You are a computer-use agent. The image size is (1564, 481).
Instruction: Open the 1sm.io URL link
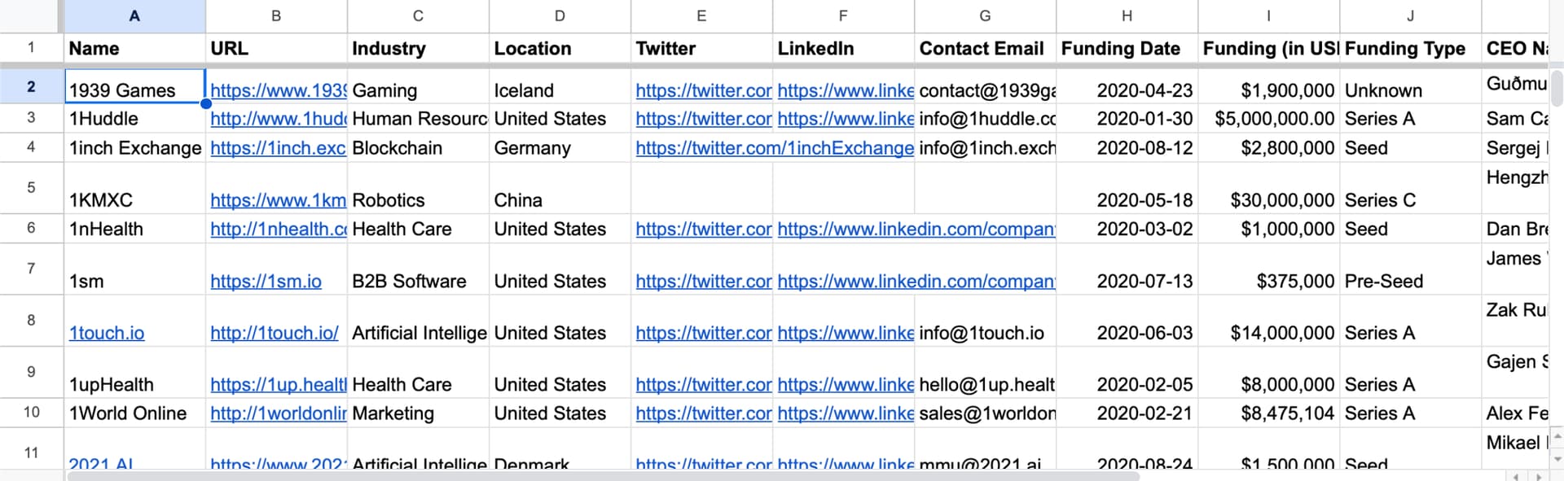tap(266, 282)
